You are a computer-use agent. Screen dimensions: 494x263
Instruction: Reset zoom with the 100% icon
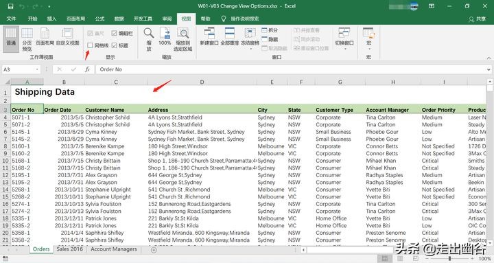point(165,36)
